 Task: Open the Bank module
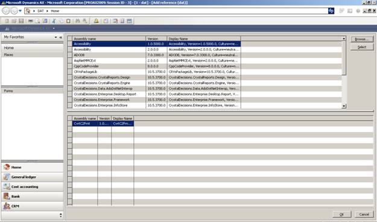[32, 197]
